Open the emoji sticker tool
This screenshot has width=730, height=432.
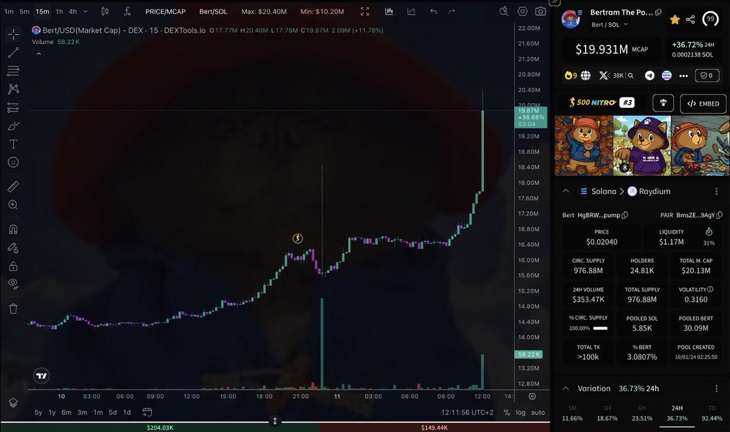[13, 162]
